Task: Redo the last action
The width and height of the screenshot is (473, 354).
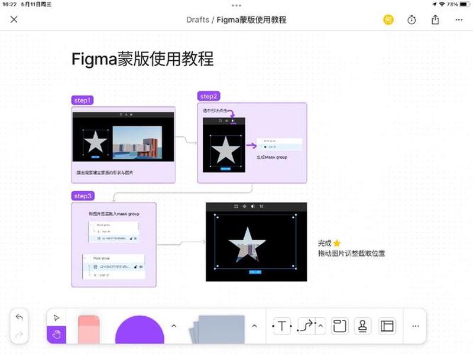Action: coord(20,335)
